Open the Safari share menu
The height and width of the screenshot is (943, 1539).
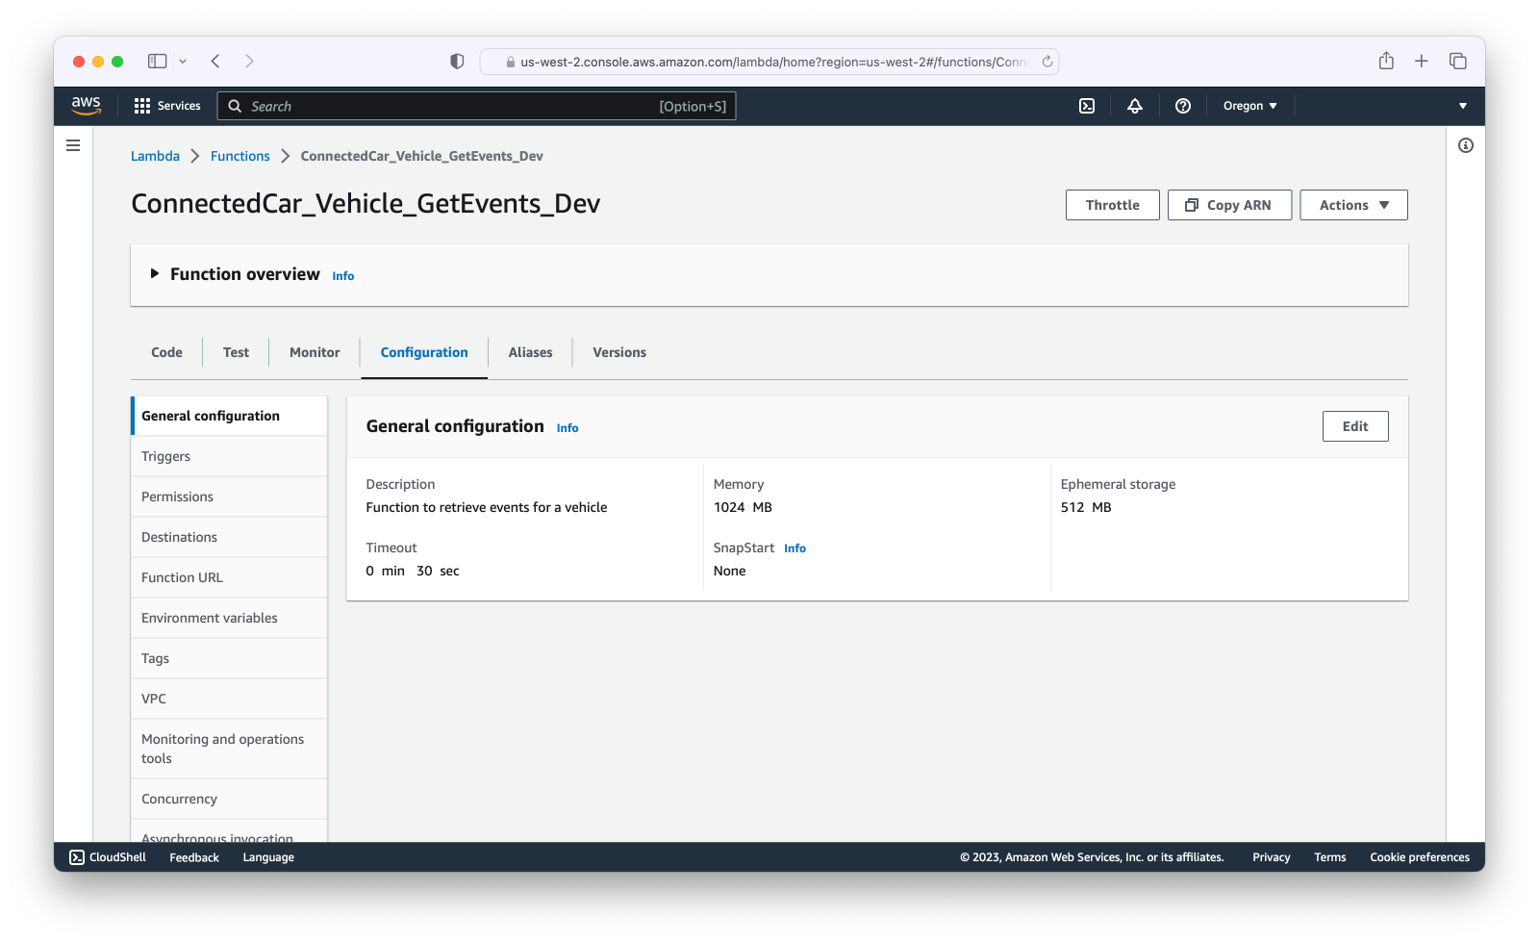1386,61
